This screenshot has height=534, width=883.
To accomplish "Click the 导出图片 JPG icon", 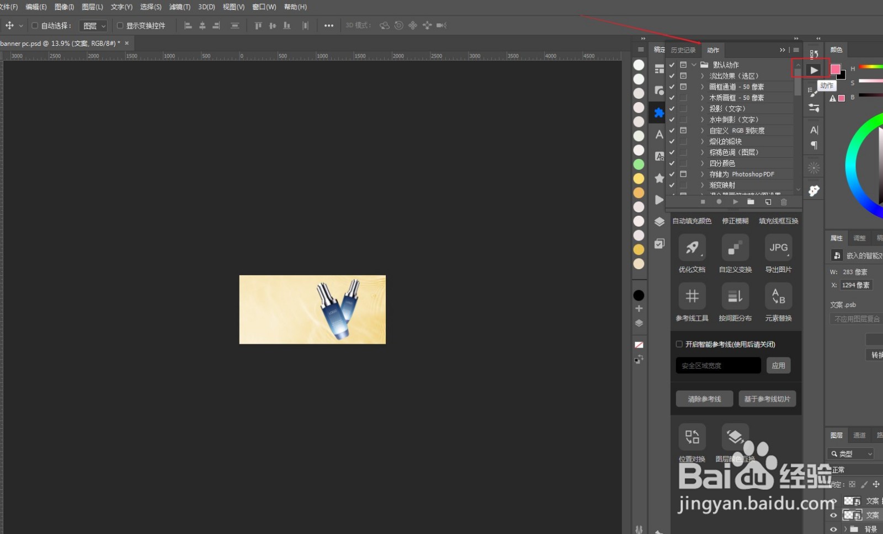I will [779, 247].
